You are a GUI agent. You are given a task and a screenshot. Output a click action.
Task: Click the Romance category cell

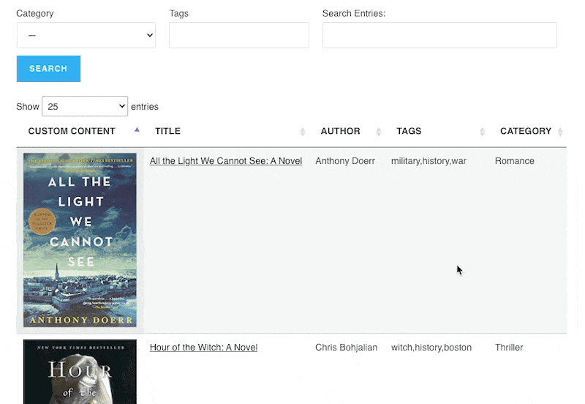tap(515, 161)
